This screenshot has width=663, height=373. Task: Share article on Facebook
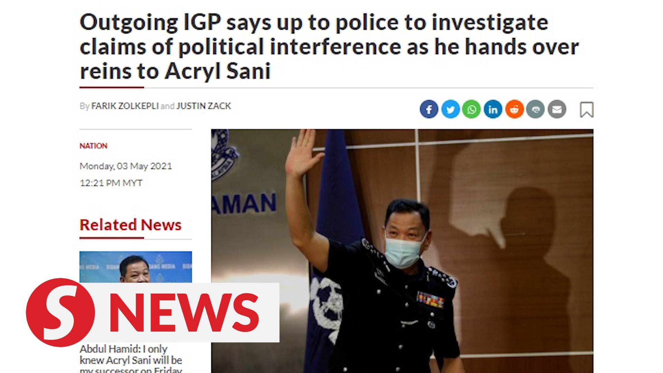point(429,109)
